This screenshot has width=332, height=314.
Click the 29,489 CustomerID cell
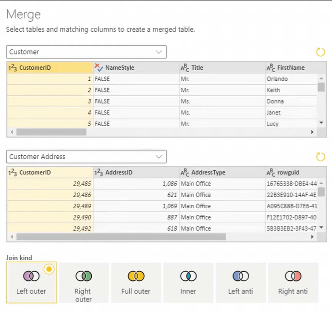[x=50, y=206]
